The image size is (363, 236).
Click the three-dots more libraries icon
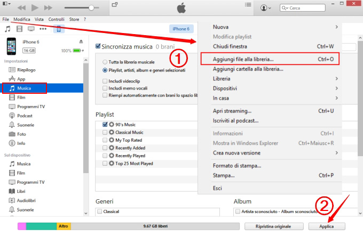43,29
